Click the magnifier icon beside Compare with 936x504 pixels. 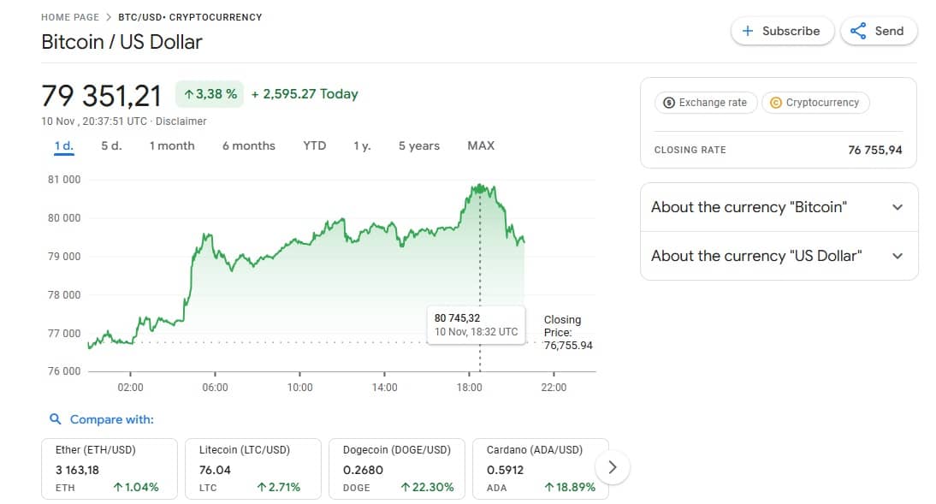coord(55,419)
